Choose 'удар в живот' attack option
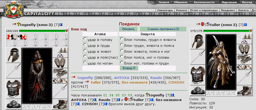Viewport: 256px width, 110px height. click(x=85, y=50)
